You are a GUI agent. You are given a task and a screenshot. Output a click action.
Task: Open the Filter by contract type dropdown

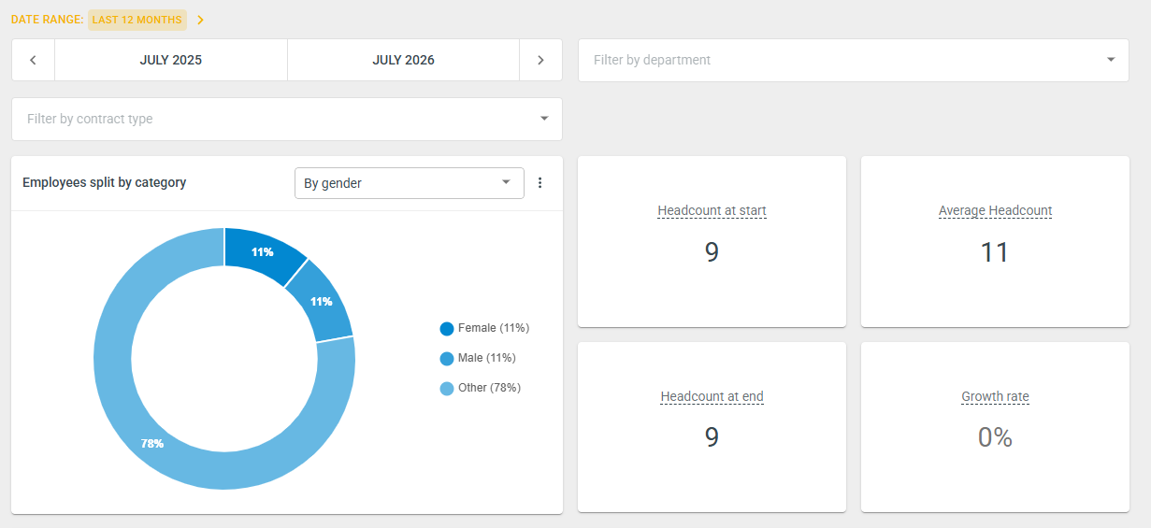287,119
